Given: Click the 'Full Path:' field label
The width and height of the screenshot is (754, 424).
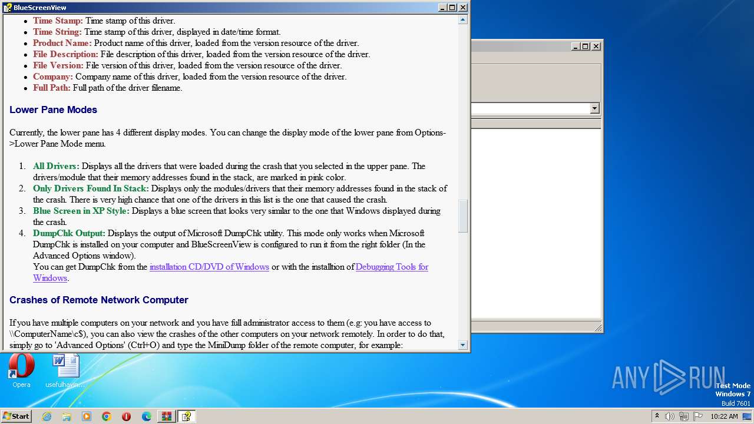Looking at the screenshot, I should [52, 88].
